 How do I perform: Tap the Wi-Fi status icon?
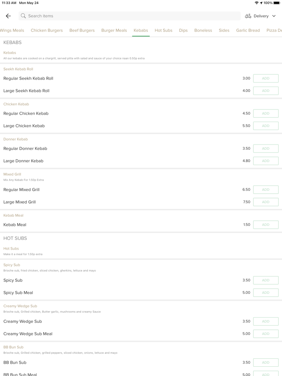tap(257, 3)
